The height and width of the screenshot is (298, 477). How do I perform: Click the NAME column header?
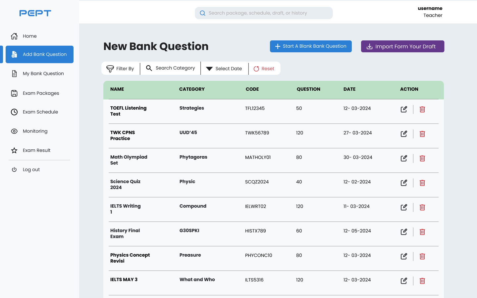[x=117, y=89]
